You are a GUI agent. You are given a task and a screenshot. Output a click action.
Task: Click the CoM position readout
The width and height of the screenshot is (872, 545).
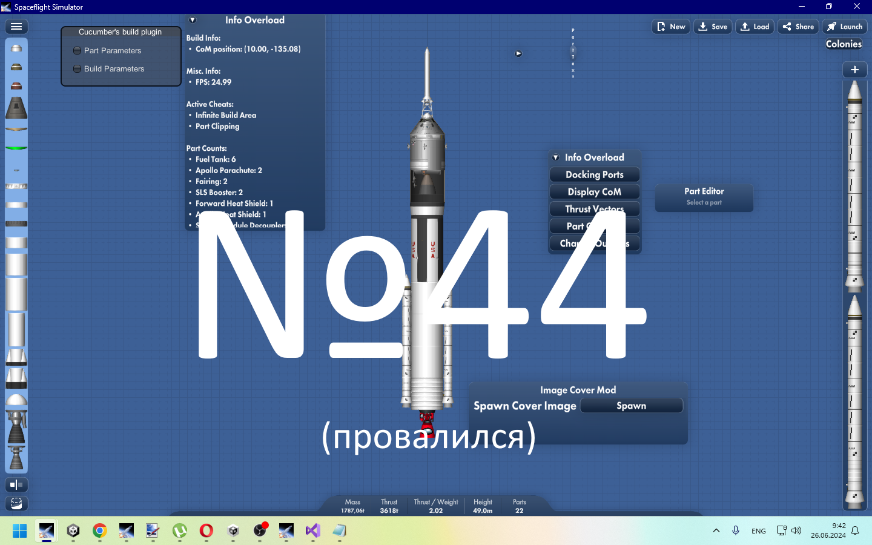pos(248,49)
